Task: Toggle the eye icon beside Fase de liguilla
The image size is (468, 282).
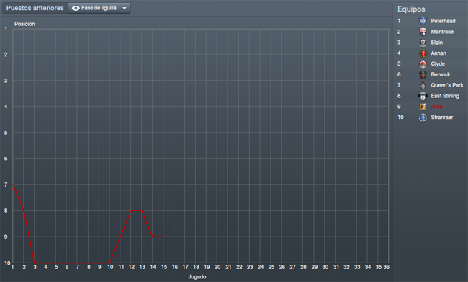Action: [x=76, y=8]
